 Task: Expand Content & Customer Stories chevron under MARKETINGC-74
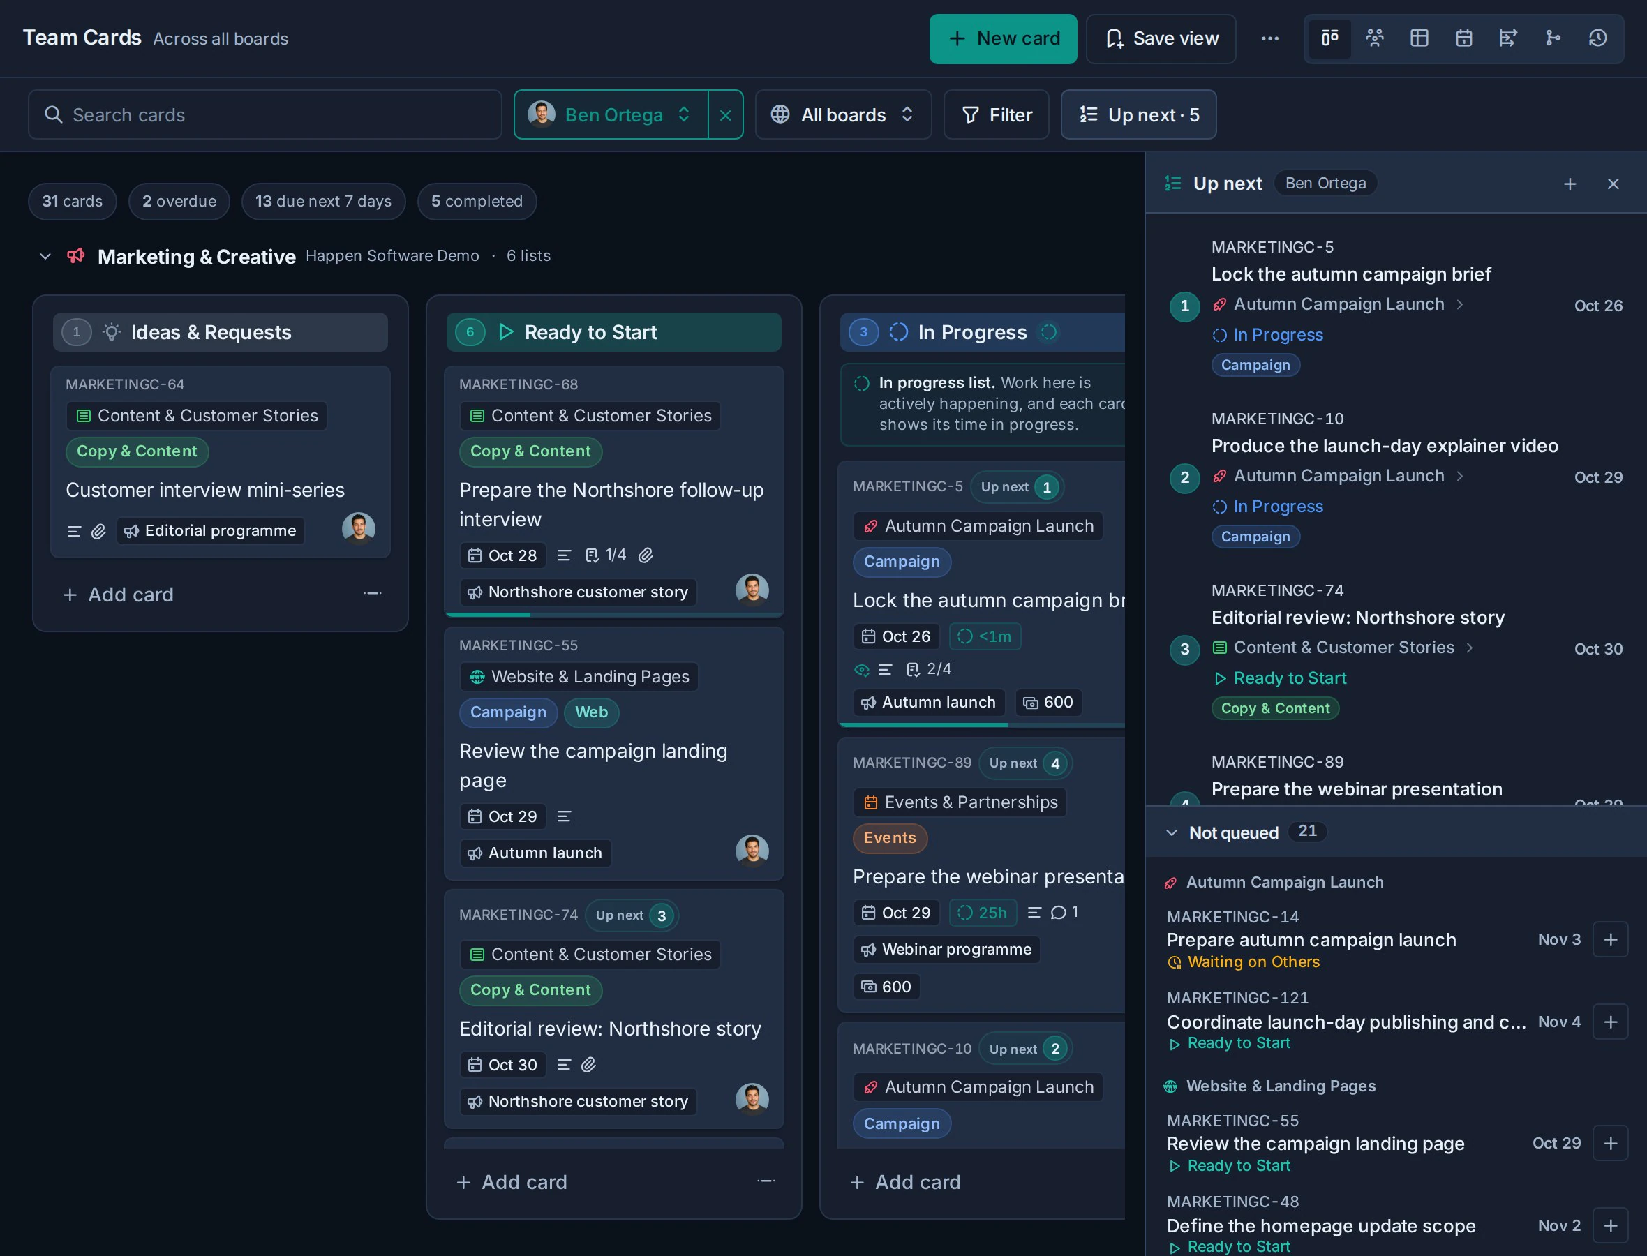(1470, 648)
